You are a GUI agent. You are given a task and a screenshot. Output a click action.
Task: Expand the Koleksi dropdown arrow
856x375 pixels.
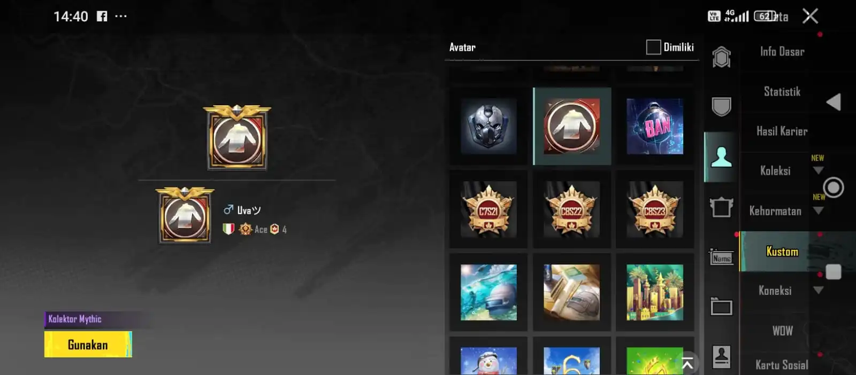click(x=817, y=171)
